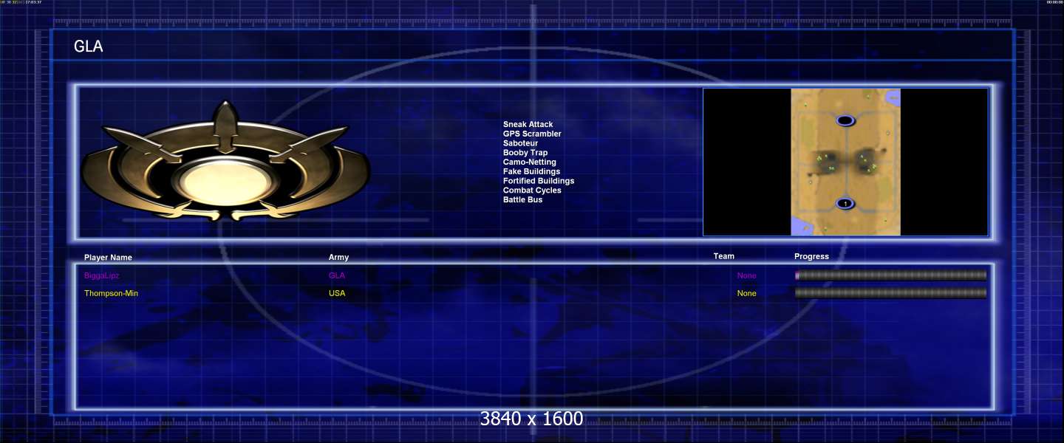Click the GLA faction title
Screen dimensions: 1064x443
pyautogui.click(x=88, y=47)
